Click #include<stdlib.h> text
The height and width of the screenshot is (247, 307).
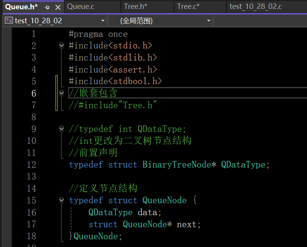pyautogui.click(x=113, y=58)
